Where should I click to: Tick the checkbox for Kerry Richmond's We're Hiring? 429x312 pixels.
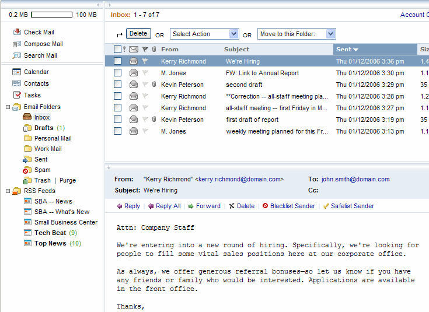coord(118,61)
